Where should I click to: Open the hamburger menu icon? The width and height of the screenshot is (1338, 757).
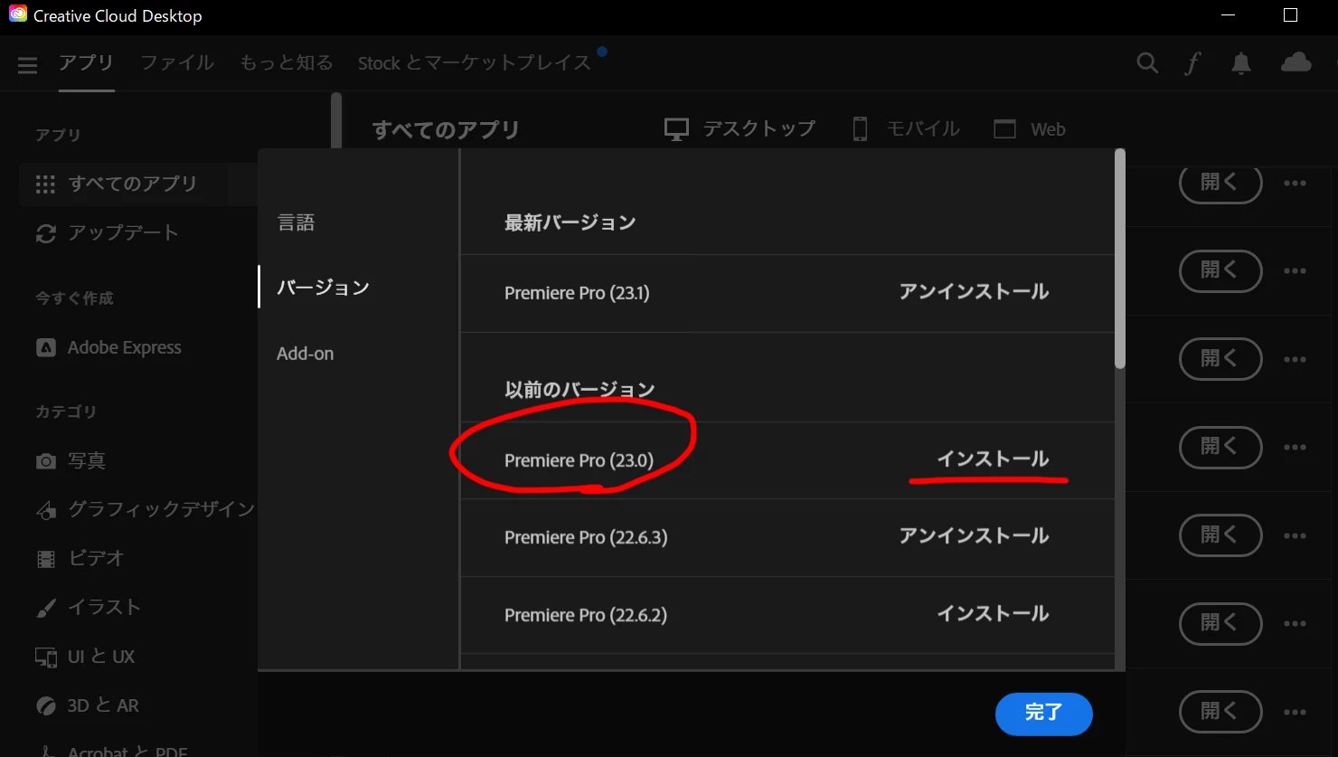click(27, 64)
